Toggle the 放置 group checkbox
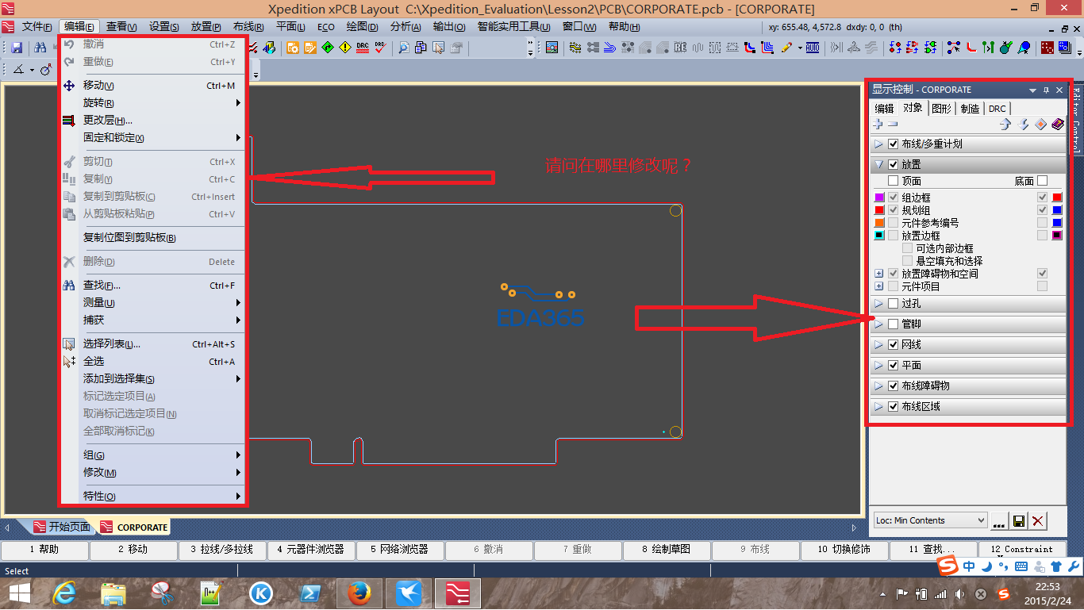 894,165
